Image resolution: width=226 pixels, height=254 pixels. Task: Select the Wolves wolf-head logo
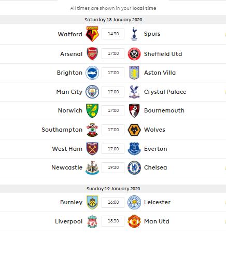coord(134,130)
